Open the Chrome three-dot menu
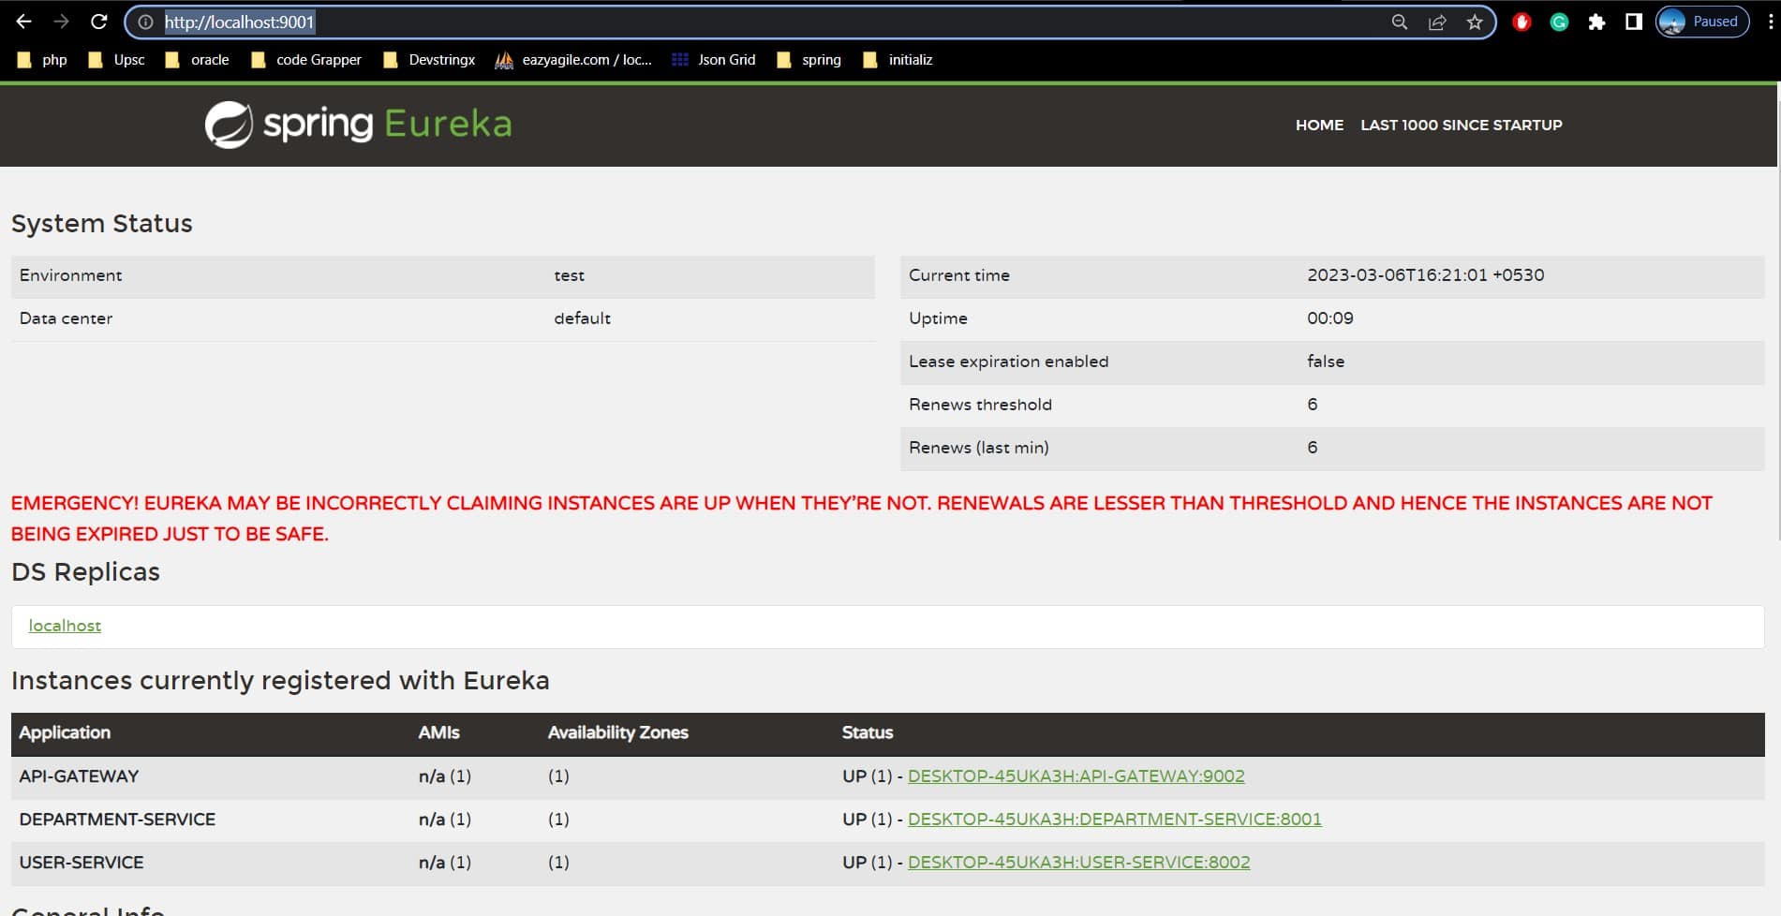Image resolution: width=1781 pixels, height=916 pixels. pos(1770,22)
